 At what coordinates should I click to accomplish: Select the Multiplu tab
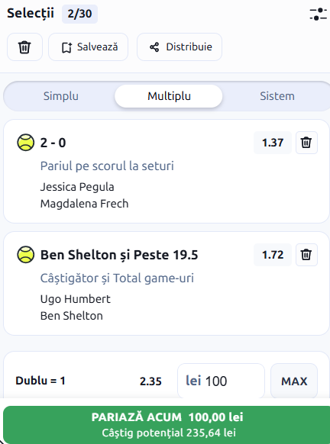click(169, 96)
